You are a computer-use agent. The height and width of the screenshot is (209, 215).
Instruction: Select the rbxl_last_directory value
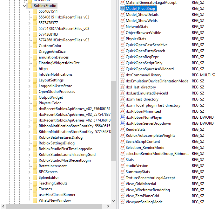[141, 87]
